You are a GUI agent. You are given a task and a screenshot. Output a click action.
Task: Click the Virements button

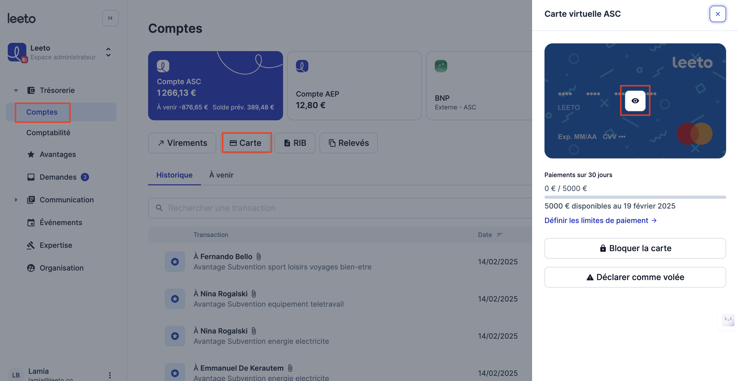coord(182,143)
